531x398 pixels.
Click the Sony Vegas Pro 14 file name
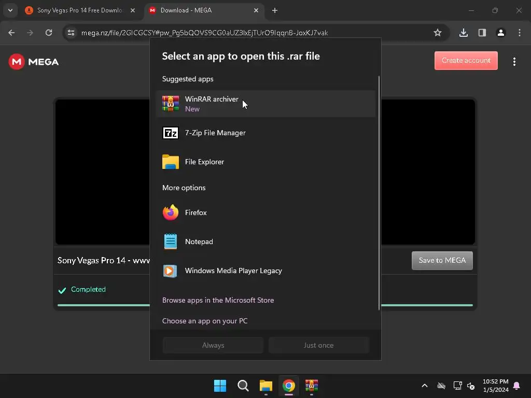coord(104,260)
